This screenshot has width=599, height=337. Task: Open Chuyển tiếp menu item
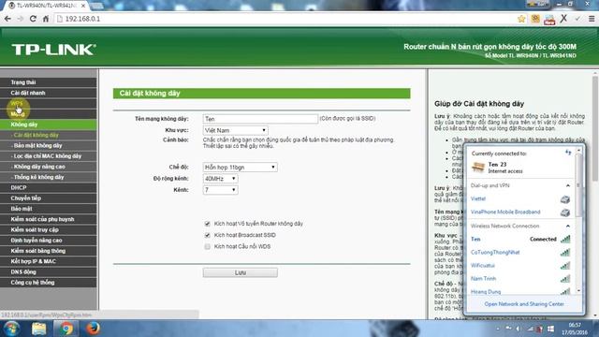tap(49, 198)
